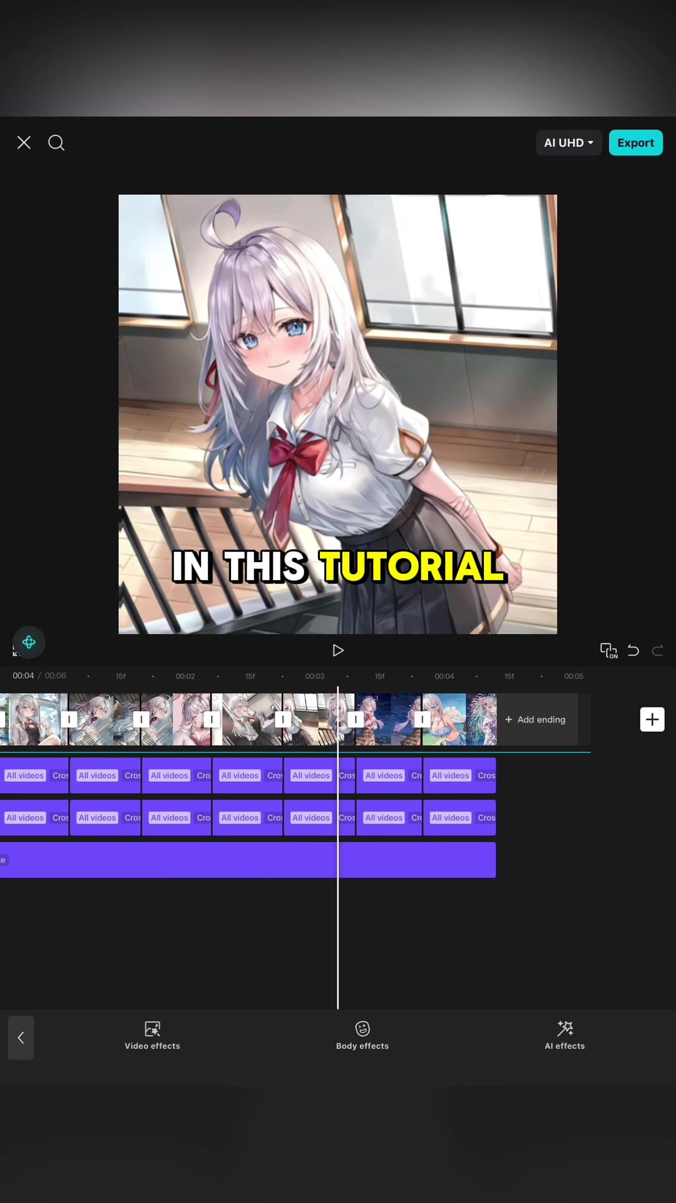Expand the AI UHD resolution dropdown
This screenshot has width=676, height=1203.
click(x=568, y=143)
